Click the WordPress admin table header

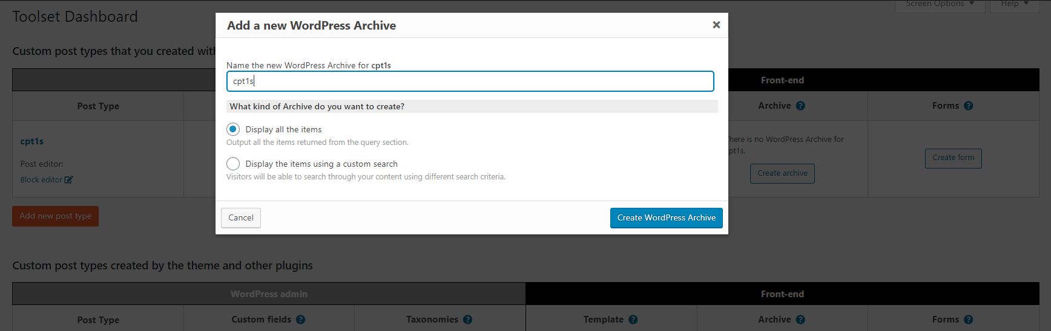pos(269,294)
